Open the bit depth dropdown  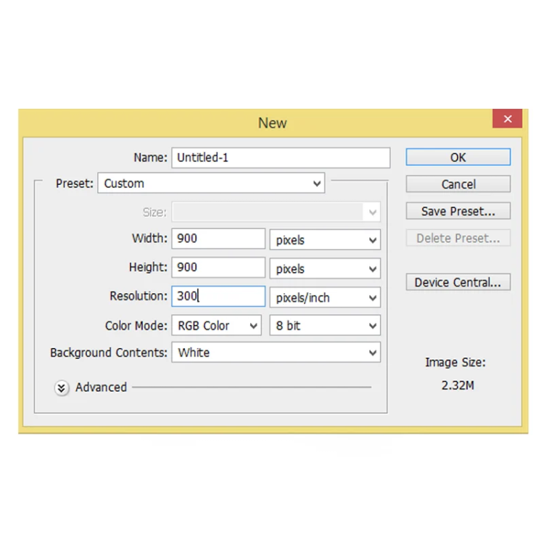325,326
